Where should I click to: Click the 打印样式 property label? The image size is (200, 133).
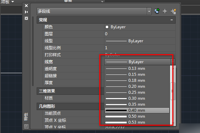pyautogui.click(x=53, y=55)
